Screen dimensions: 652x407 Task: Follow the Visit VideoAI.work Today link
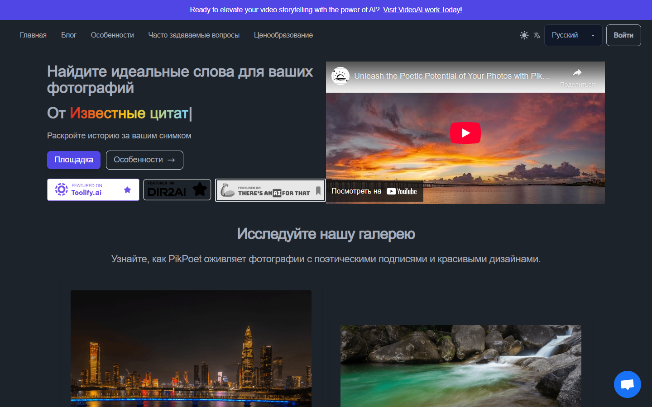click(x=422, y=9)
